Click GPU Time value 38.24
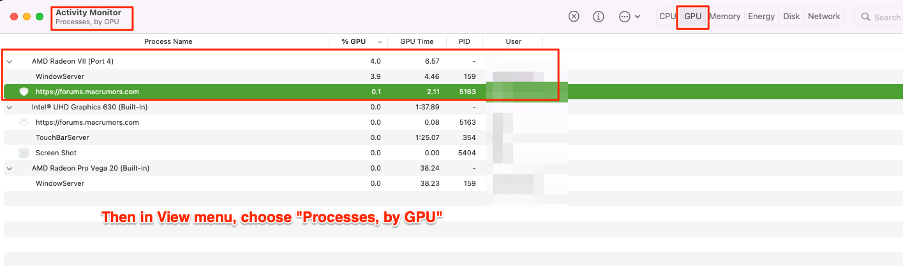This screenshot has height=266, width=903. (430, 168)
